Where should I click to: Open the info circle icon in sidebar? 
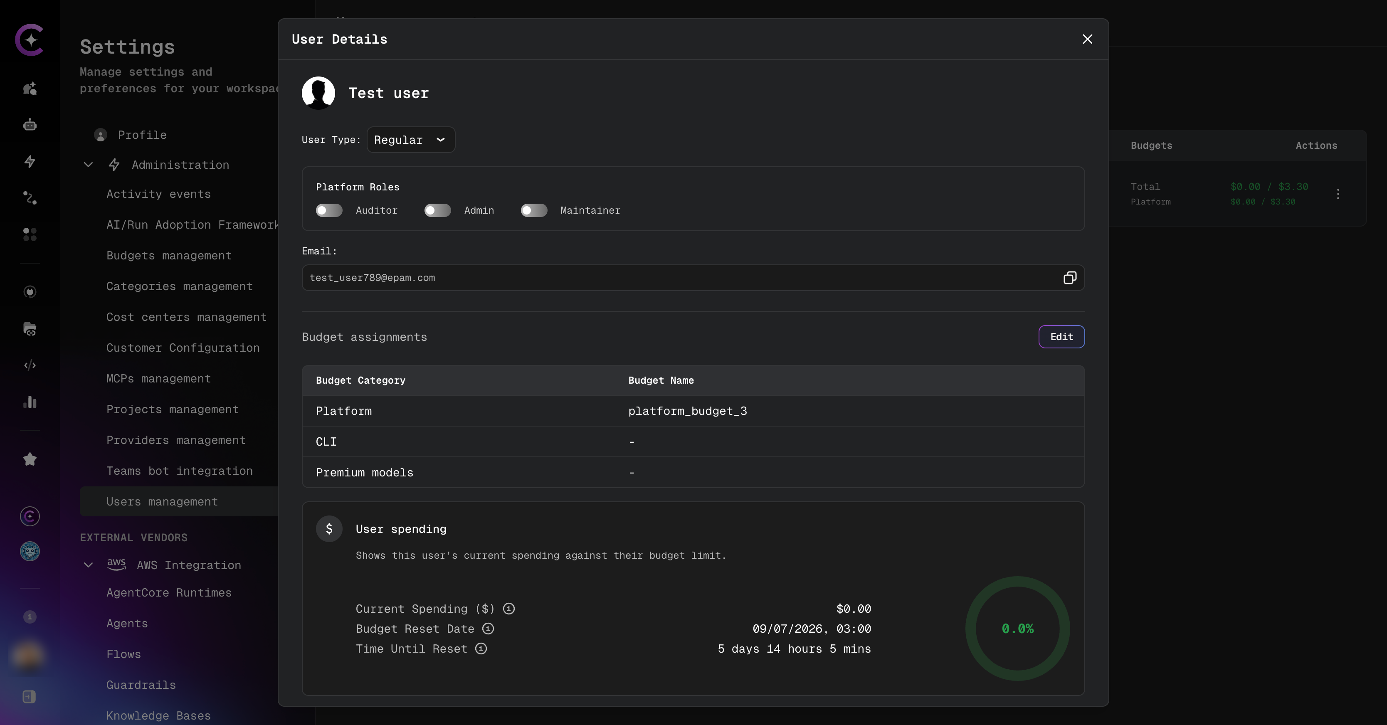(x=30, y=617)
